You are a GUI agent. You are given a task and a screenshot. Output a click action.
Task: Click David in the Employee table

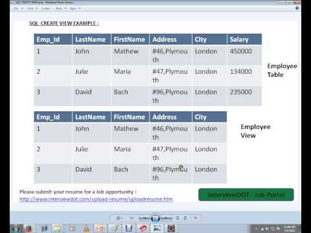(84, 92)
